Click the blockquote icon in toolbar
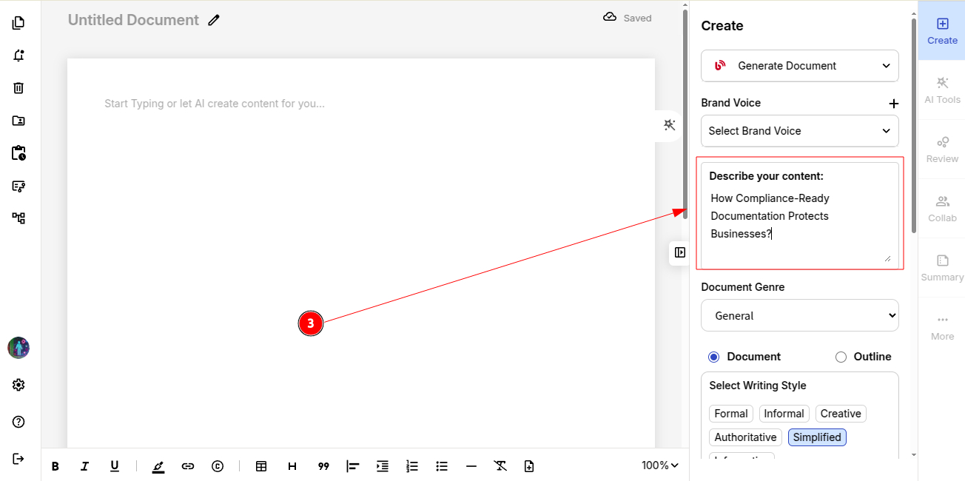This screenshot has height=481, width=965. click(323, 466)
